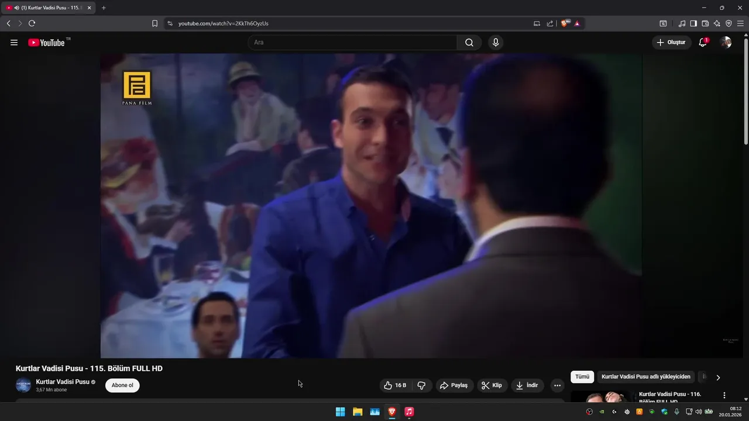Close the Kurtlar Vadisi Pusu tab

[89, 8]
